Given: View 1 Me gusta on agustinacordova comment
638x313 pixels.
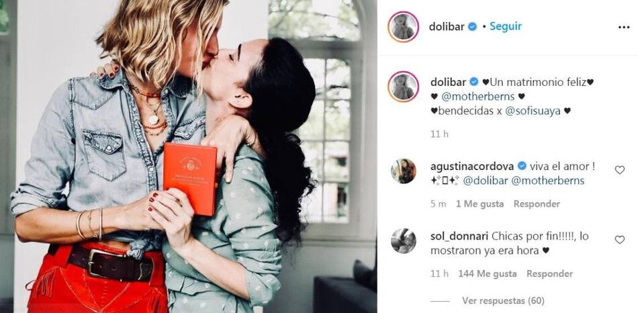Looking at the screenshot, I should (480, 204).
